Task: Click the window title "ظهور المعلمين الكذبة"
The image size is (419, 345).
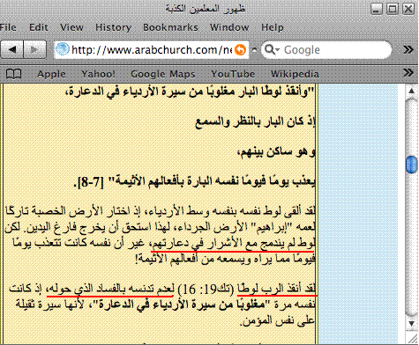Action: [205, 9]
